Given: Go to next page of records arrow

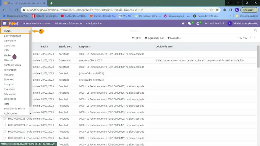Looking at the screenshot, I should coord(255,38).
